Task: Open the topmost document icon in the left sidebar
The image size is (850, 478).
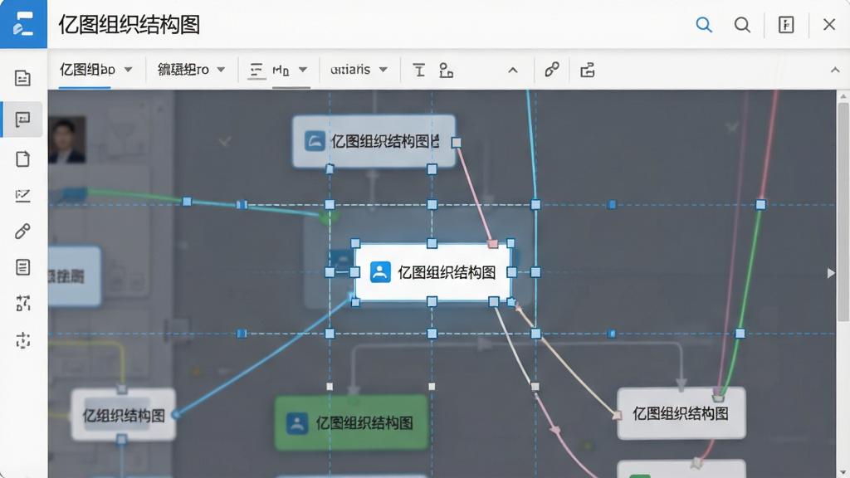Action: click(22, 78)
